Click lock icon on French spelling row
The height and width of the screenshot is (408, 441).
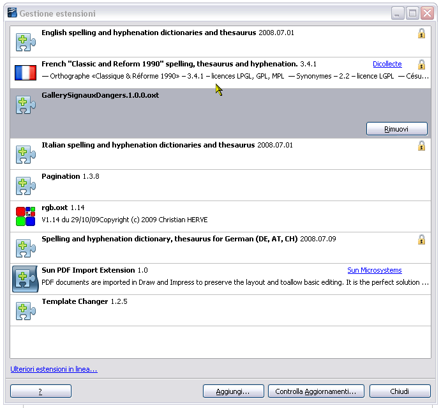[421, 64]
